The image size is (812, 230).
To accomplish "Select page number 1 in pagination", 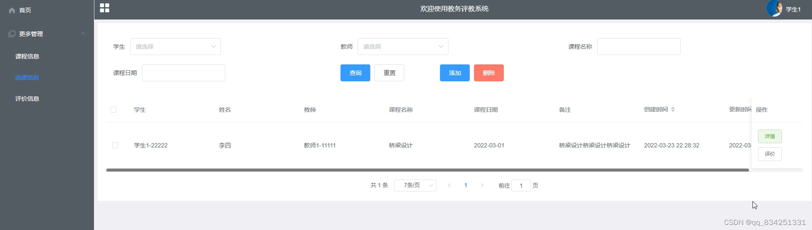I will [466, 186].
